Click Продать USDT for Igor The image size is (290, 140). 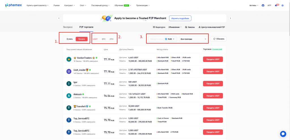pyautogui.click(x=213, y=84)
